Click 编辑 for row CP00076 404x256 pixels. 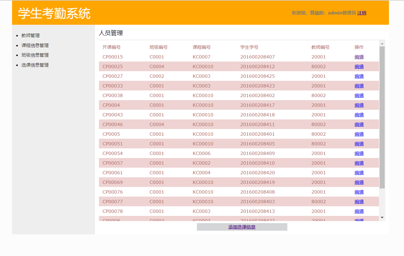(359, 192)
